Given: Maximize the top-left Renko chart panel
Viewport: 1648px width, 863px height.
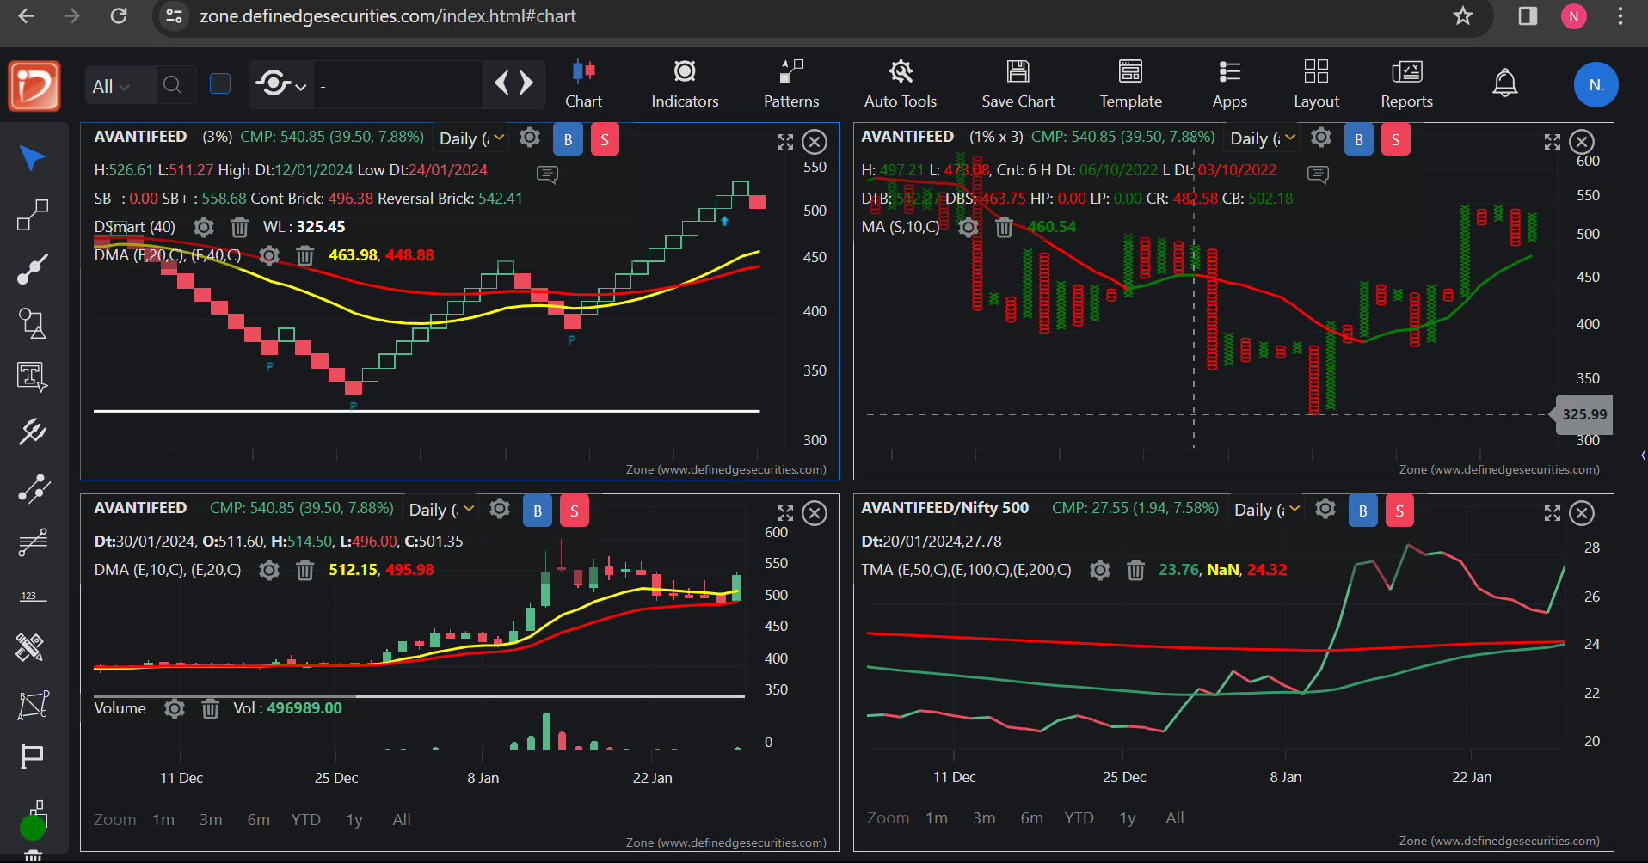Looking at the screenshot, I should coord(785,142).
